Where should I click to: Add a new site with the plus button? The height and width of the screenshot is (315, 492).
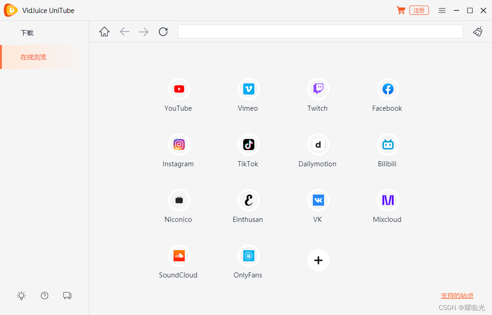pyautogui.click(x=318, y=260)
